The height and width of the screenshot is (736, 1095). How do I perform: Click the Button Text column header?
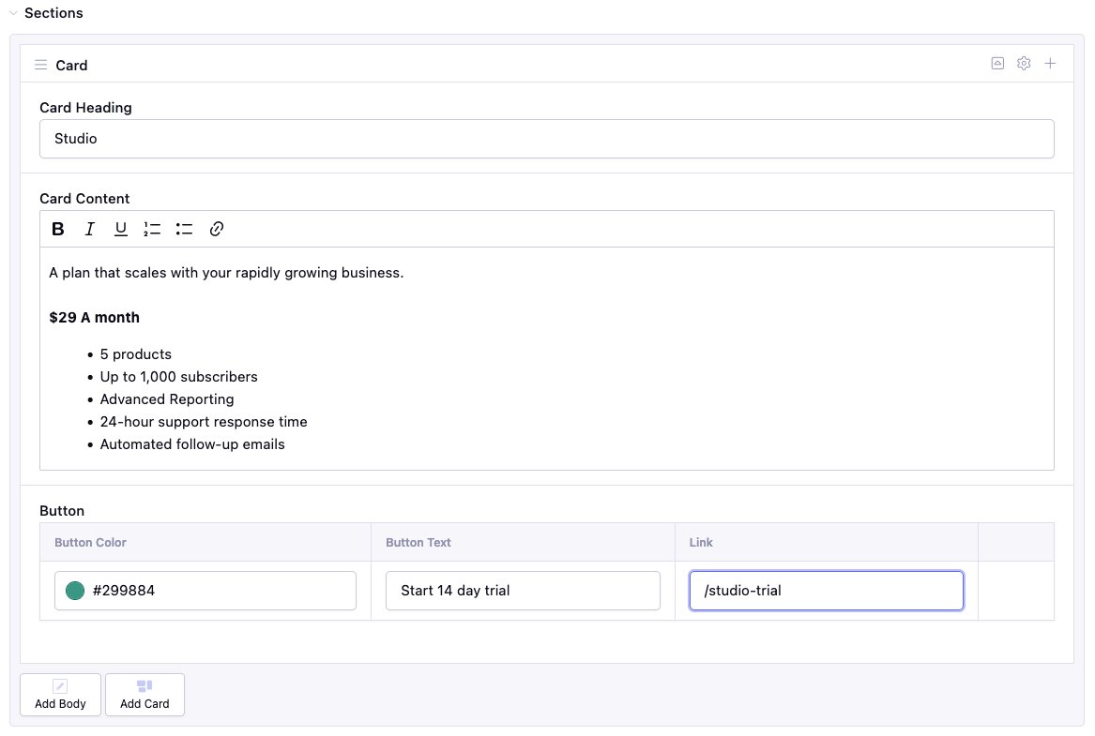coord(417,542)
